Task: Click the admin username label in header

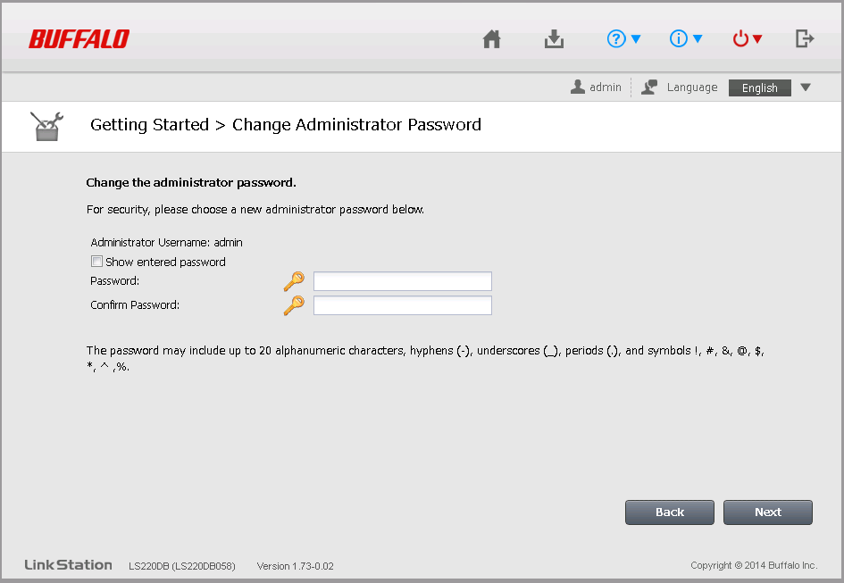Action: pos(606,87)
